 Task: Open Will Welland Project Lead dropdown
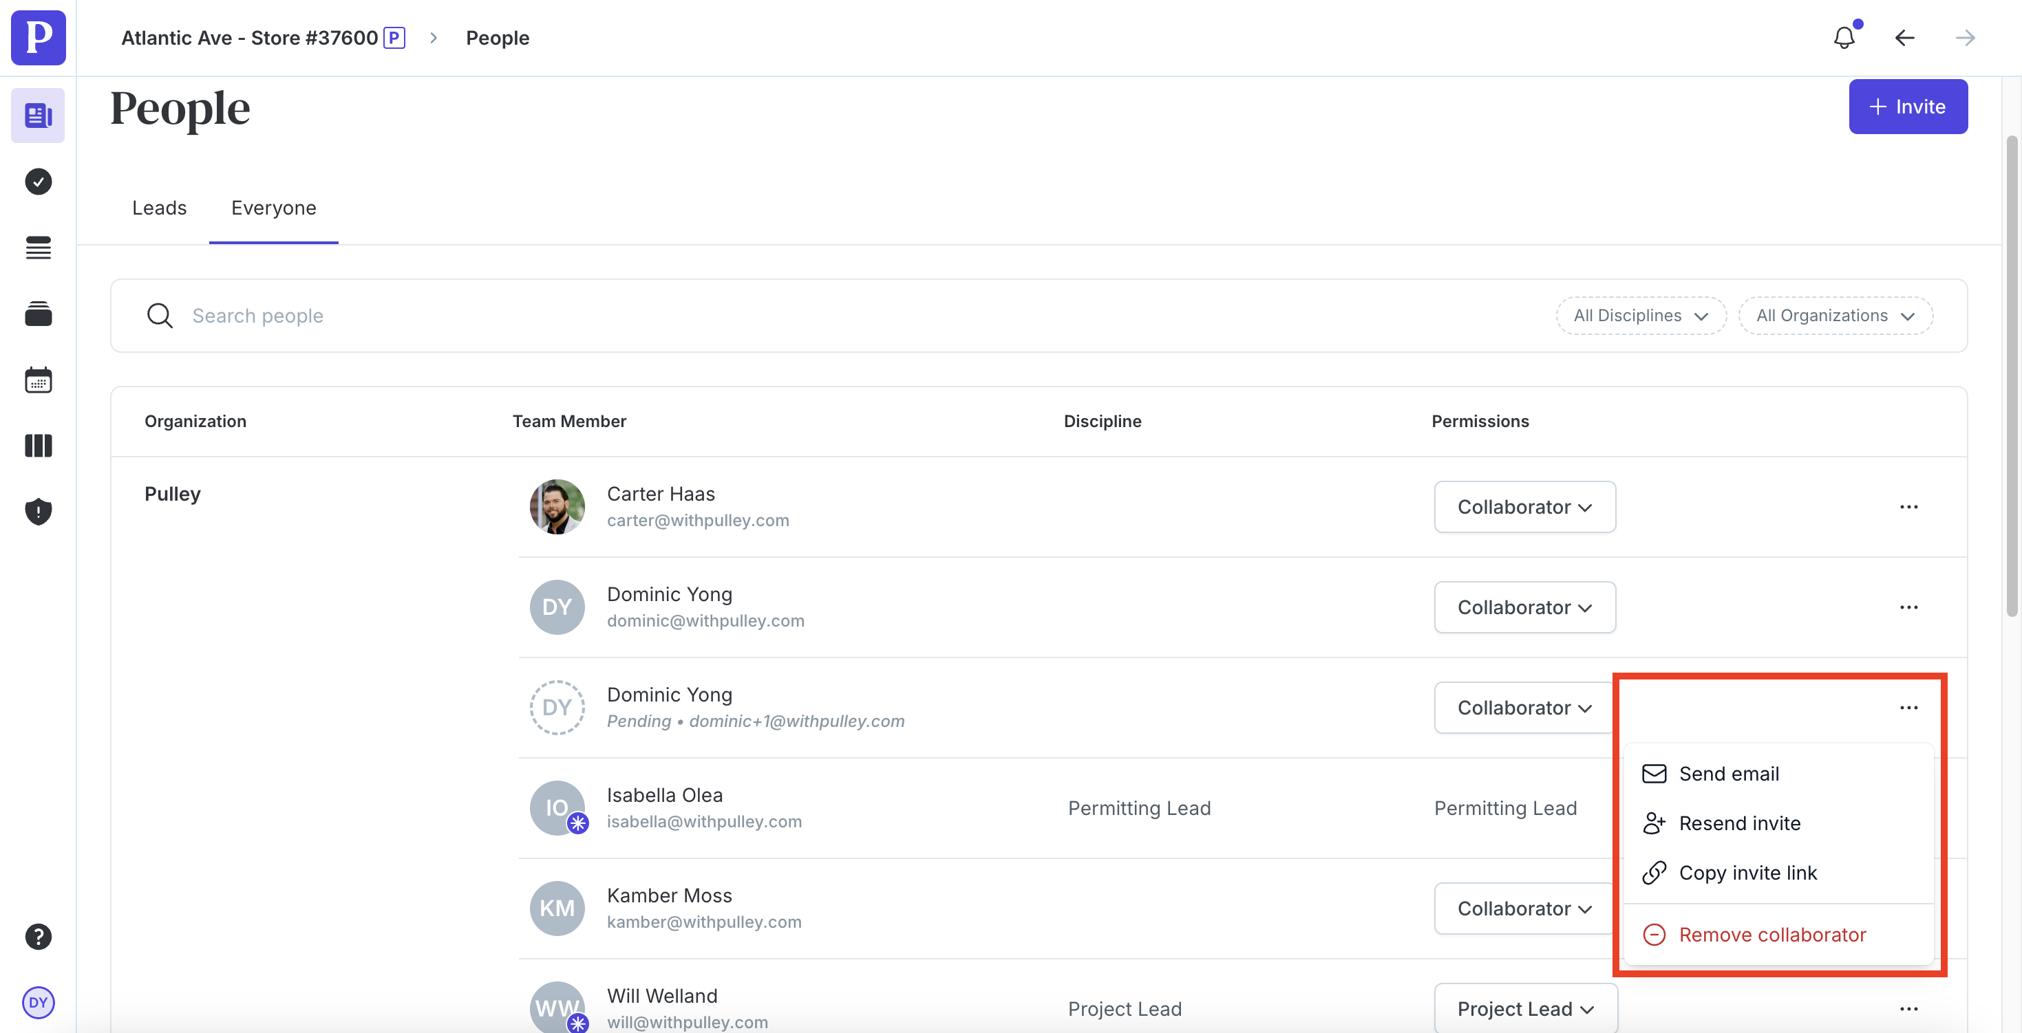(1524, 1009)
